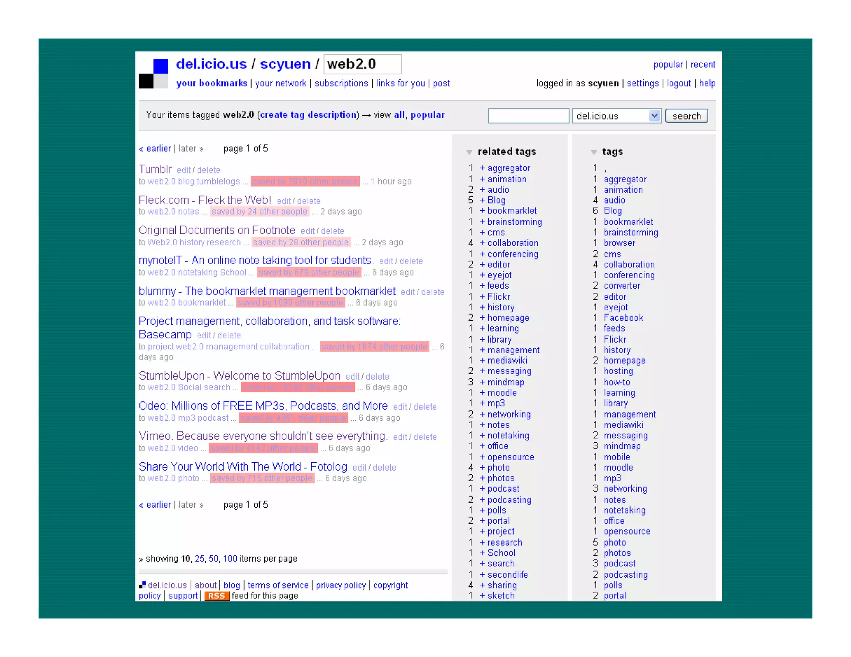Open tumblelogs tag under Tumblr
Screen dimensions: 851x657
coord(218,181)
